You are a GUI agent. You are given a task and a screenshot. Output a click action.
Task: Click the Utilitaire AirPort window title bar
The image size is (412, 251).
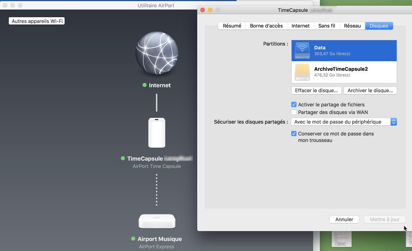coord(156,5)
